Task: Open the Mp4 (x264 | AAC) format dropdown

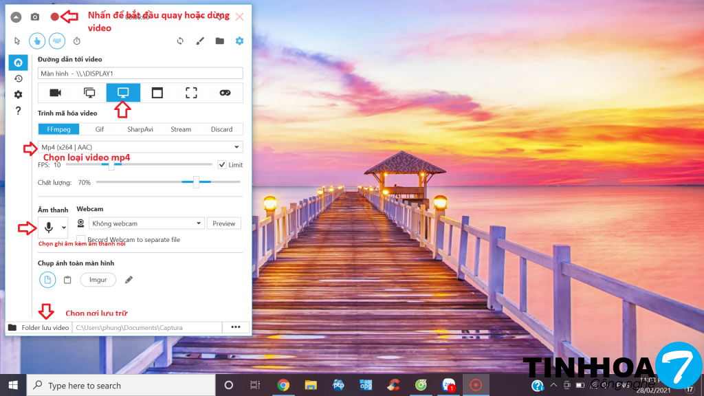Action: tap(140, 147)
